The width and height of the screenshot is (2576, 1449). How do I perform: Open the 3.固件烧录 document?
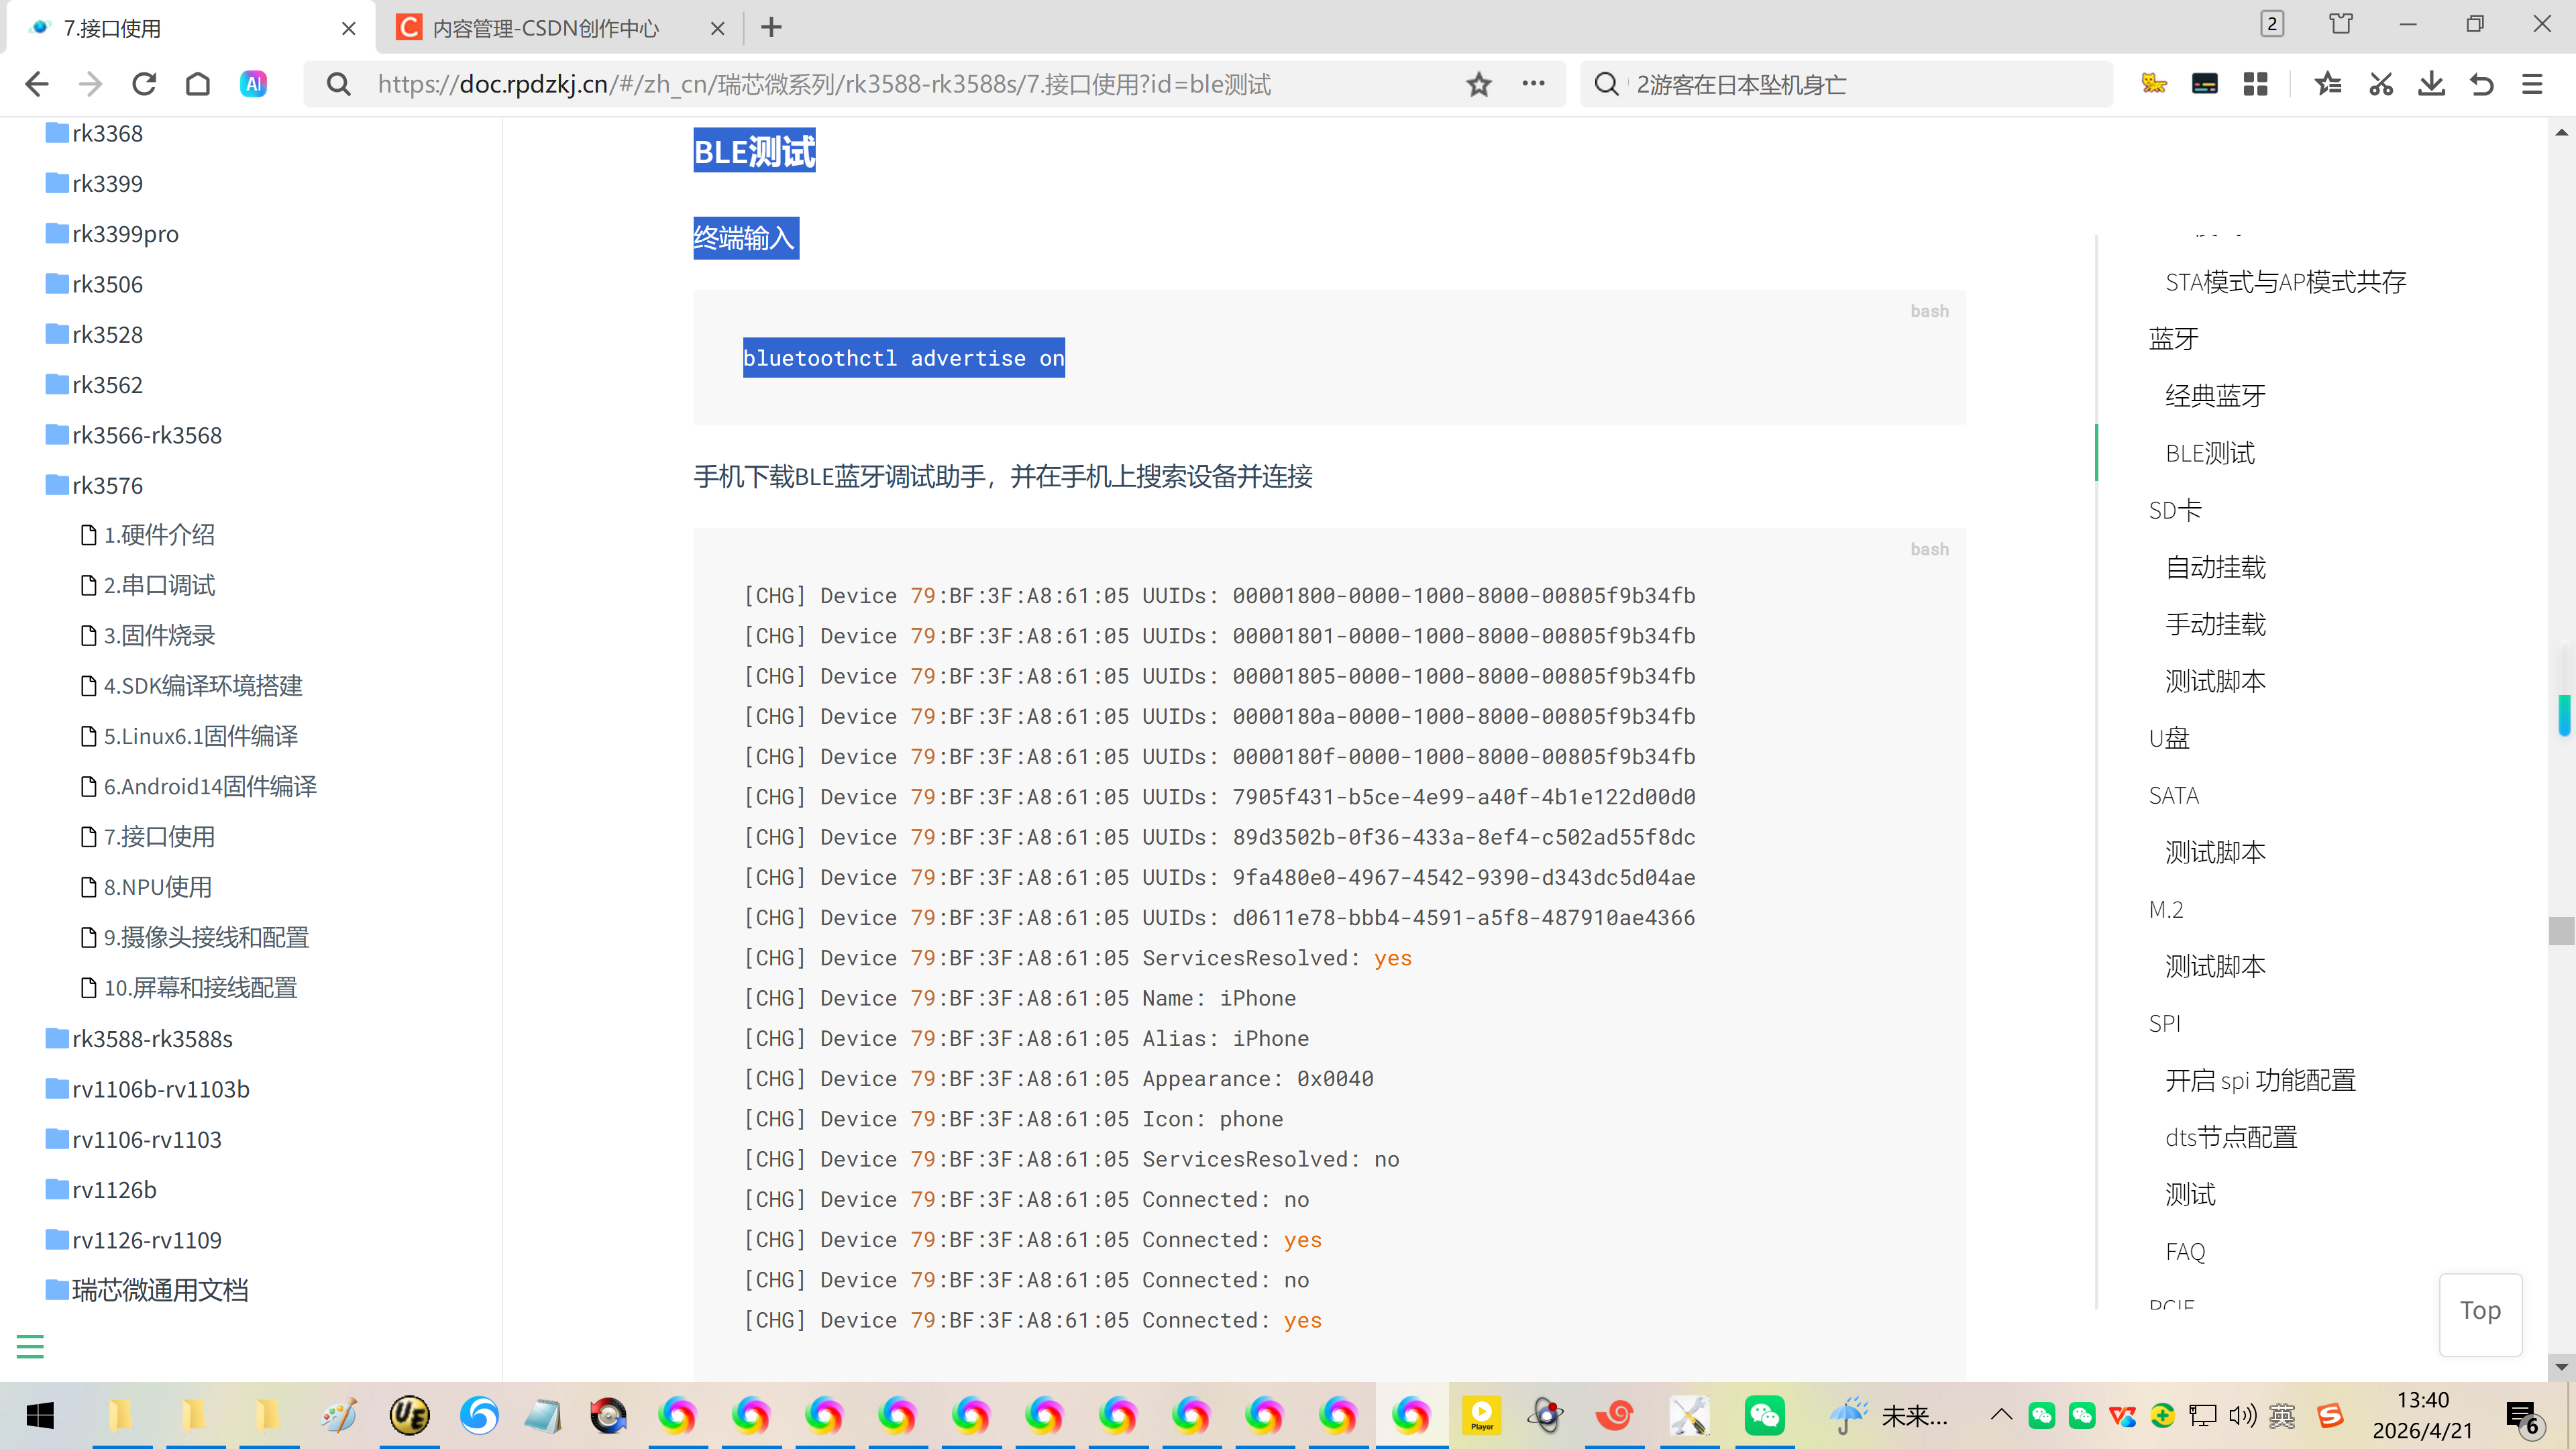click(148, 635)
